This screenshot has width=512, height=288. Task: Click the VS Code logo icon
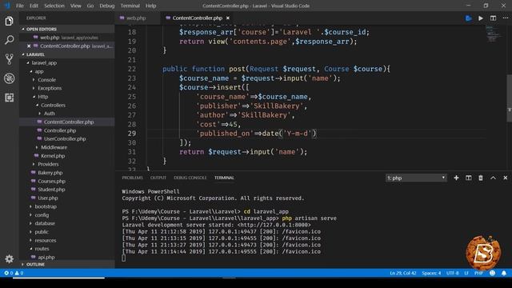click(7, 6)
